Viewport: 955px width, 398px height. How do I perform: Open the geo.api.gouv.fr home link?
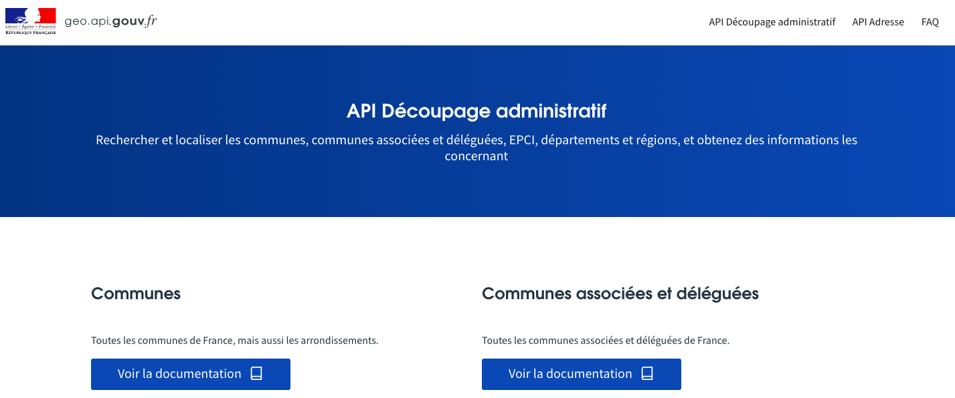[x=111, y=21]
